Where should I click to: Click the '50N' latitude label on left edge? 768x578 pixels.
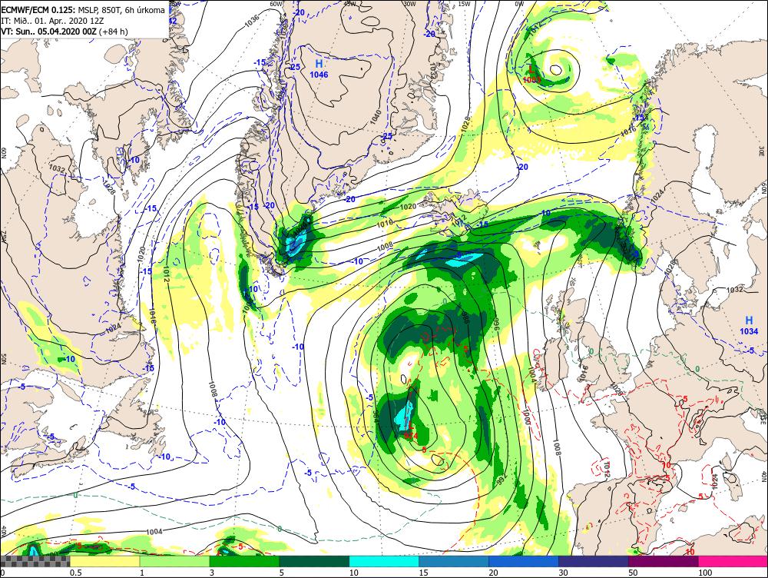point(3,359)
